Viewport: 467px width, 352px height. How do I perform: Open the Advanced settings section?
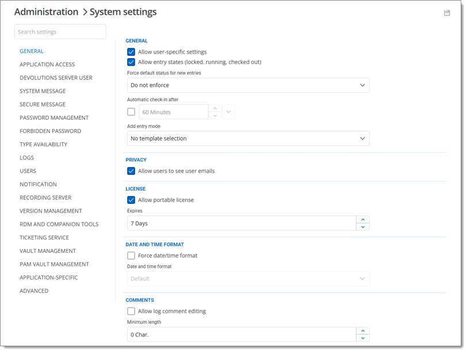[x=34, y=291]
